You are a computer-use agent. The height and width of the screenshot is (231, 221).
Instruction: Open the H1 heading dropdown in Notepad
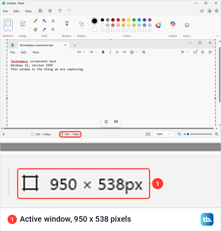[x=81, y=52]
